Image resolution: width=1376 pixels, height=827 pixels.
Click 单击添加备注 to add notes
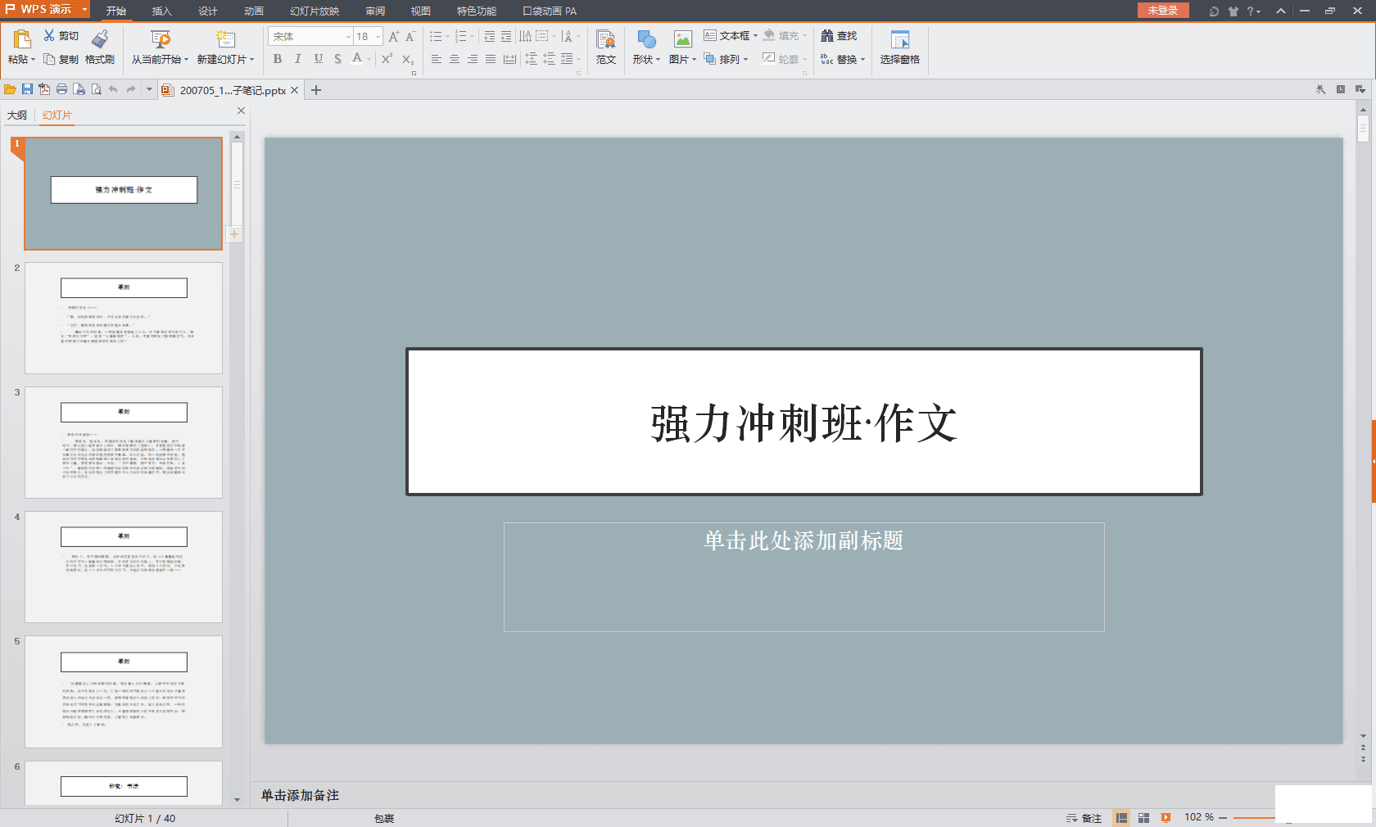coord(300,795)
